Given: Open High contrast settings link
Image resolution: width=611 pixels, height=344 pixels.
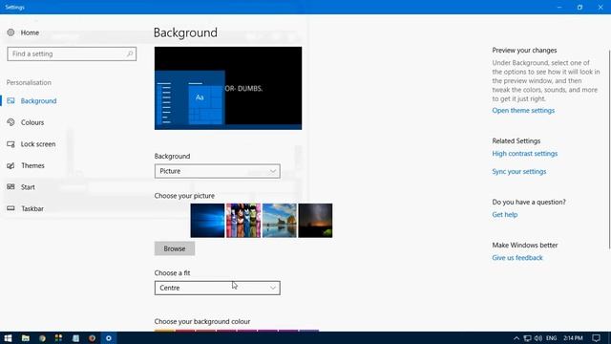Looking at the screenshot, I should click(x=524, y=153).
